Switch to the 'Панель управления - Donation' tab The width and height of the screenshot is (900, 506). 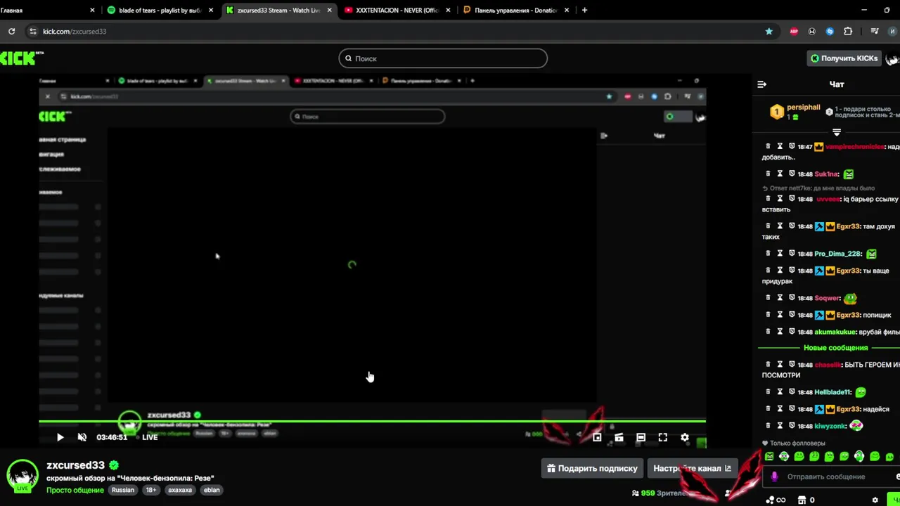coord(516,10)
